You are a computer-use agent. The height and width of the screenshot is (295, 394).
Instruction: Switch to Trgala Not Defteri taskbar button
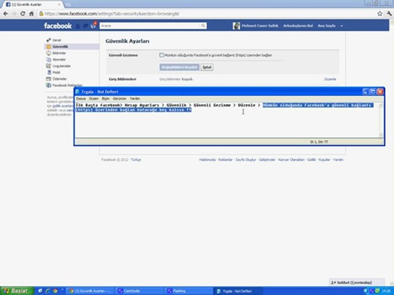click(238, 291)
